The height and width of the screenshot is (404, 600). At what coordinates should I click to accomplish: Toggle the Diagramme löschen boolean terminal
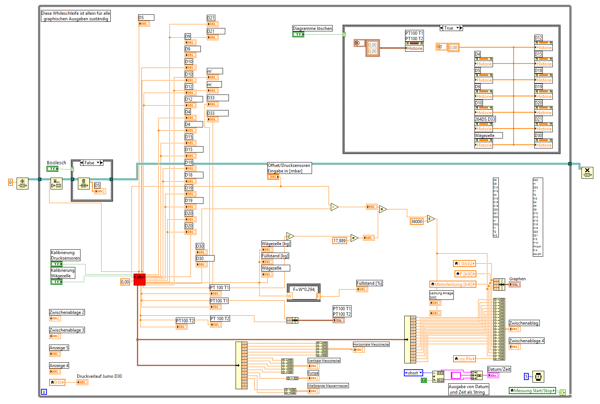pos(298,34)
